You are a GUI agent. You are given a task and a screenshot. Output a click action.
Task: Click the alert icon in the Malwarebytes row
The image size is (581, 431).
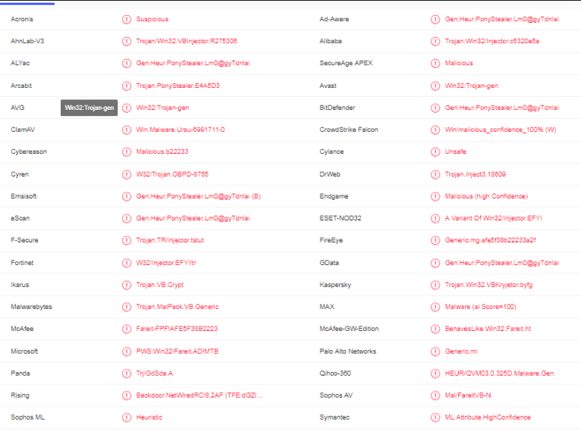coord(127,307)
